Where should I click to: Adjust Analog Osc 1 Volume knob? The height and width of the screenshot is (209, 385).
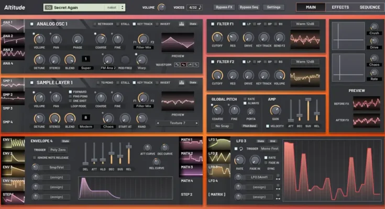coord(39,39)
